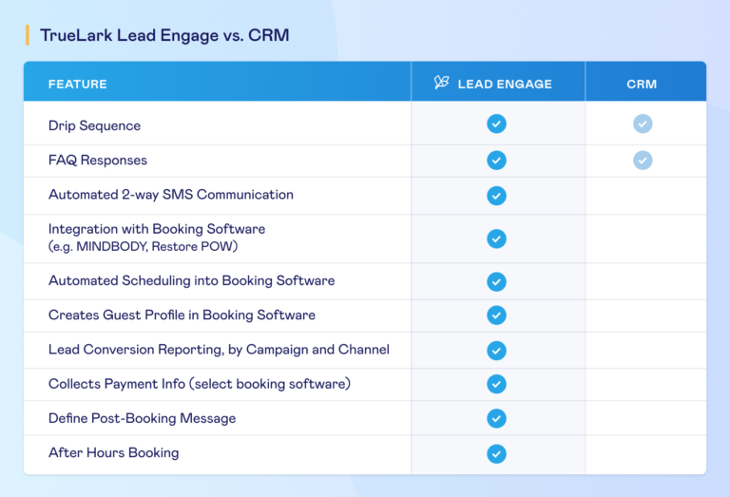730x497 pixels.
Task: Click checkmark for Define Post-Booking Message
Action: [497, 418]
